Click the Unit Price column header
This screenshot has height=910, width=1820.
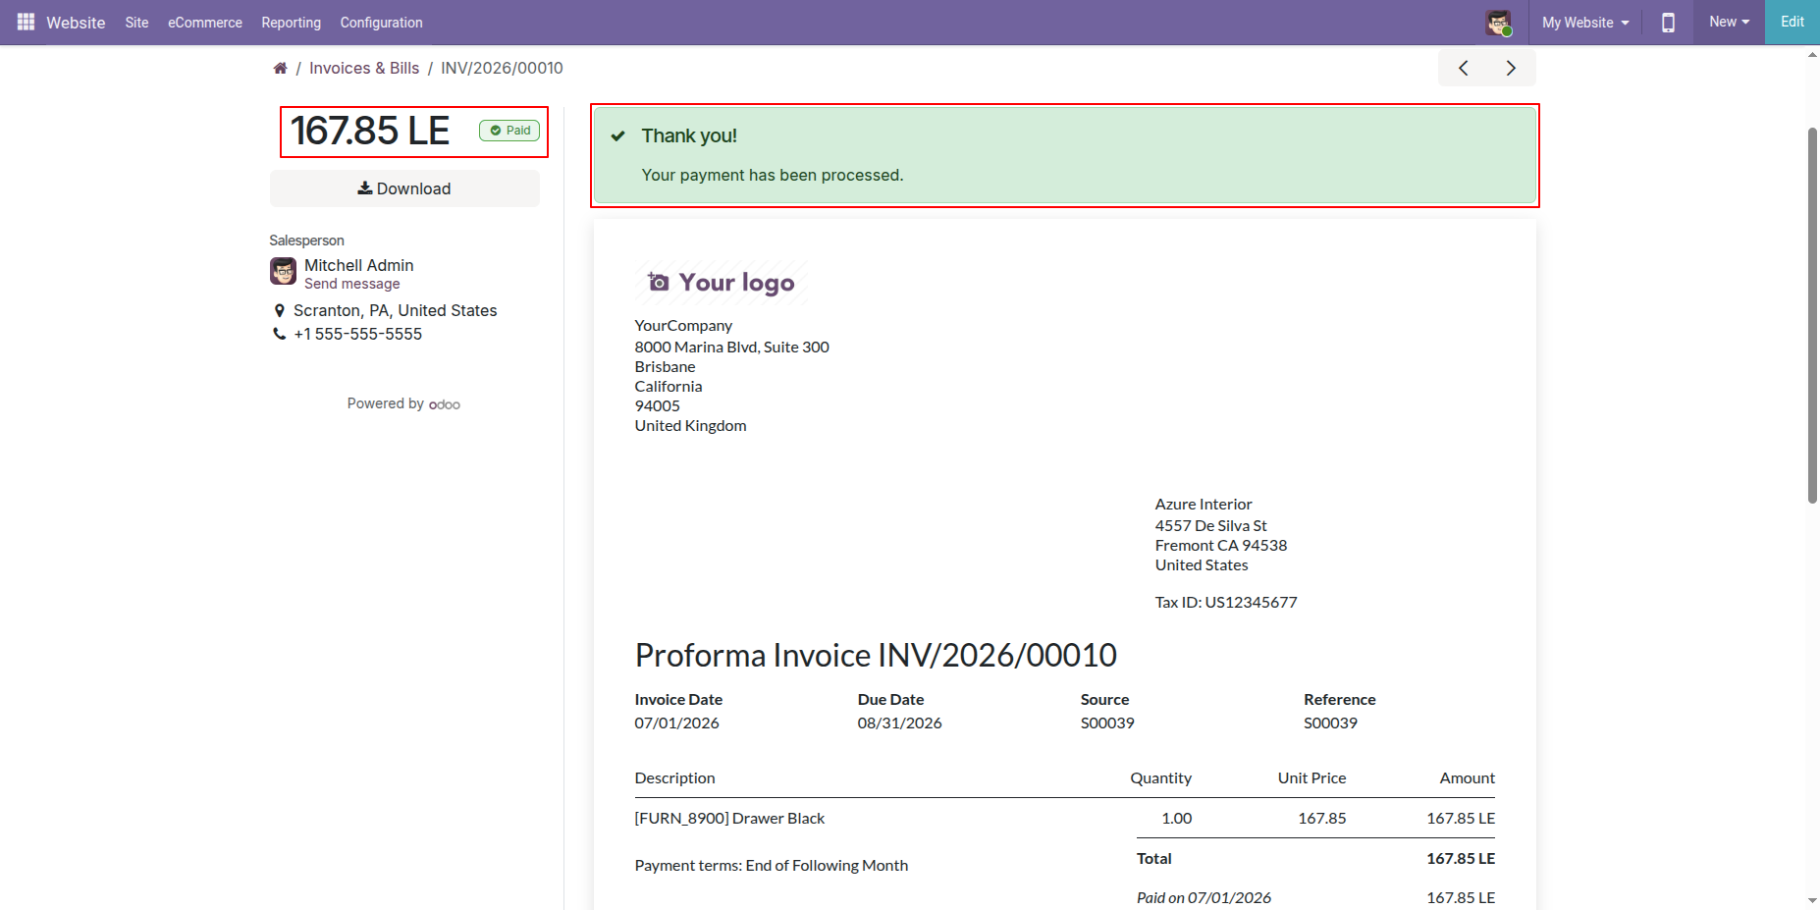[1311, 777]
